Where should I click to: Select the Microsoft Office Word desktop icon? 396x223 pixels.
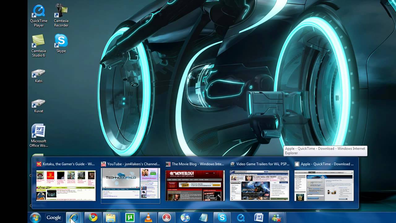click(x=39, y=136)
